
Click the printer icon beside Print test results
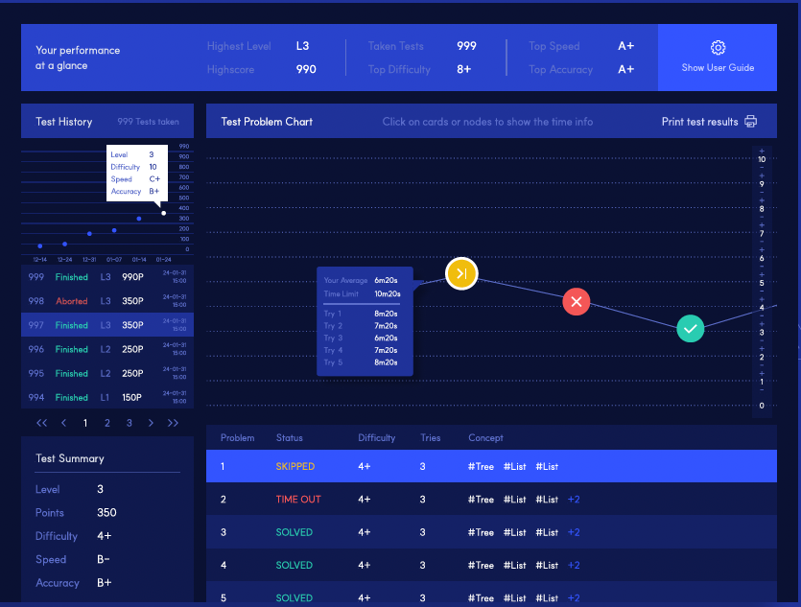750,122
